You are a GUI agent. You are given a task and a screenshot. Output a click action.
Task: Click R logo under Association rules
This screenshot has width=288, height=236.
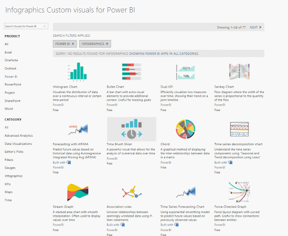coord(122,225)
